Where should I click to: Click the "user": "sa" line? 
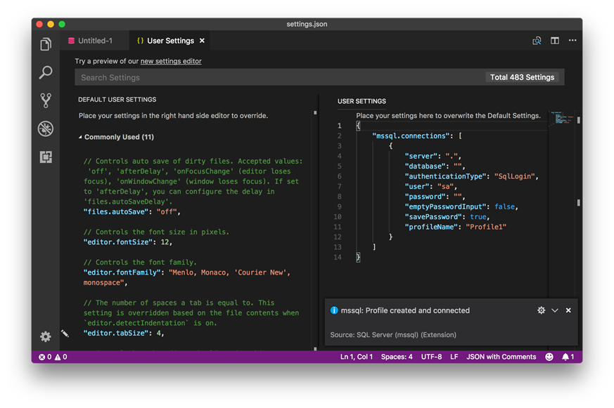[430, 187]
